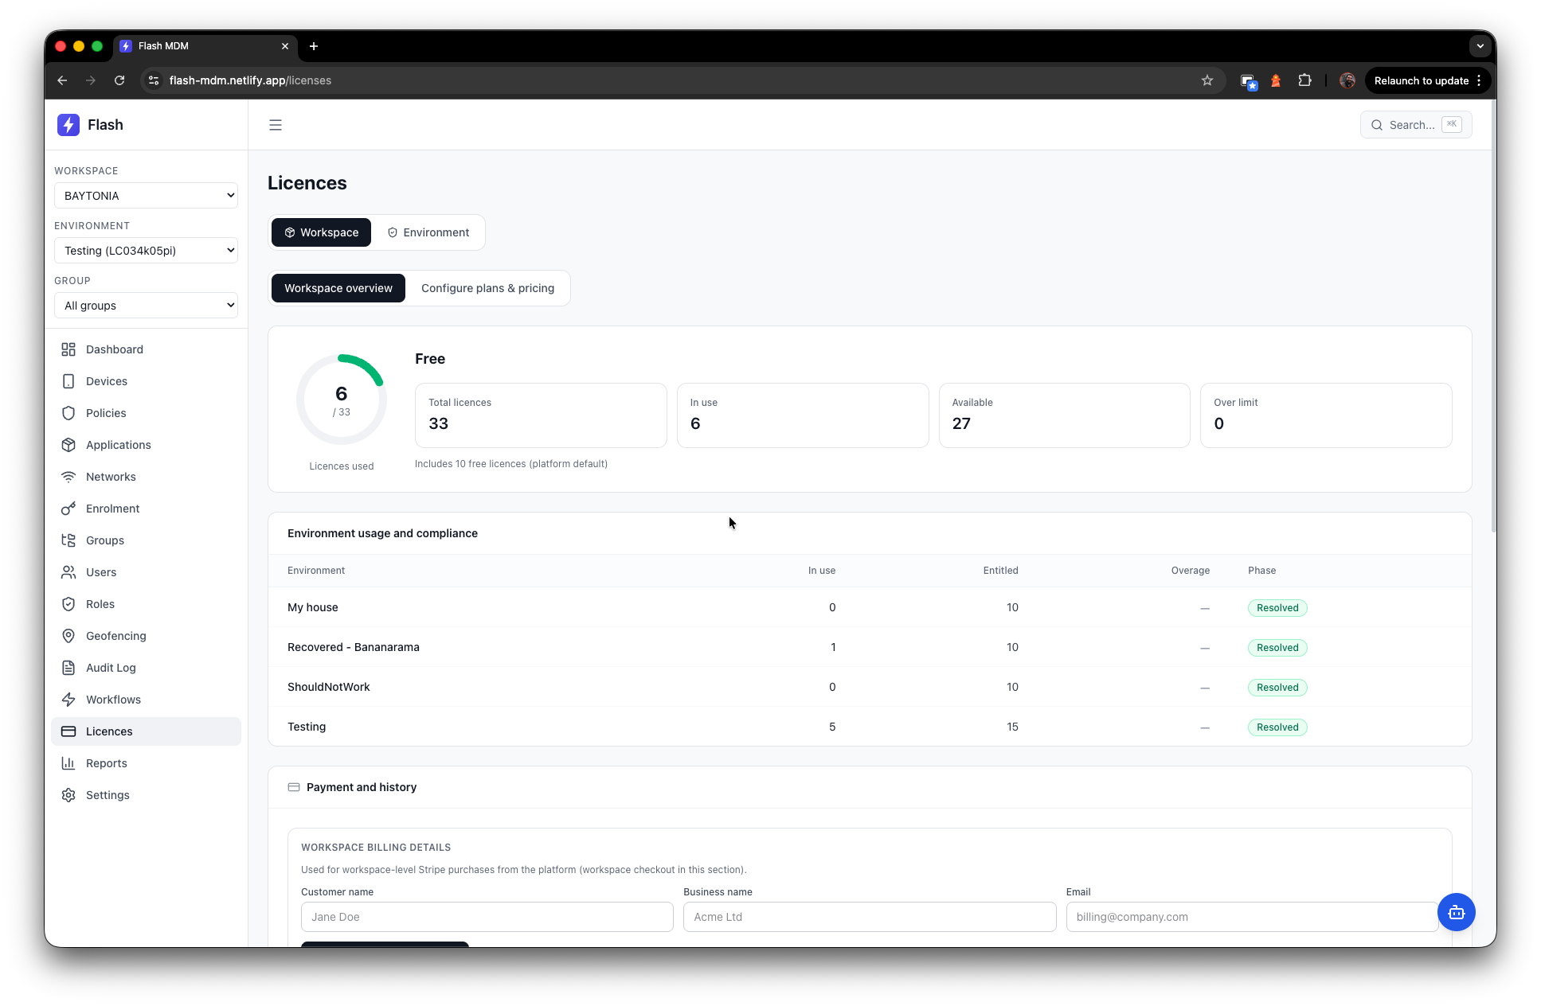Click the Customer name input field
This screenshot has width=1541, height=1006.
tap(487, 917)
